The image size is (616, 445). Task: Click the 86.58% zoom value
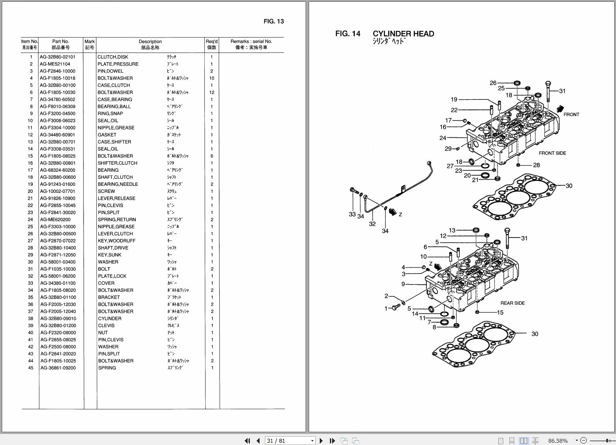(558, 441)
